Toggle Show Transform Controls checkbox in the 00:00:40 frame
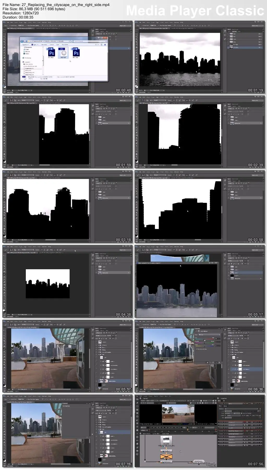Screen dimensions: 267x470 coord(26,26)
